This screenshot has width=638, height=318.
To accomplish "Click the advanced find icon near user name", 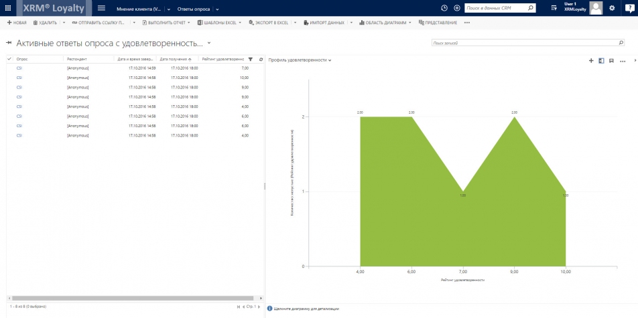I will tap(554, 8).
